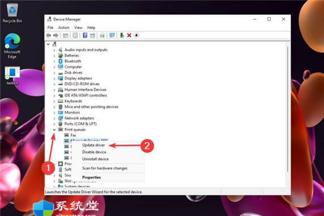Viewport: 324px width, 216px height.
Task: Click the mouse icon beside Mice and other pointing devices
Action: pyautogui.click(x=60, y=107)
